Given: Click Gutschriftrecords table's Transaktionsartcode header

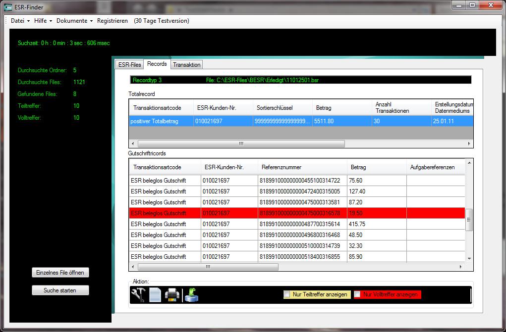Looking at the screenshot, I should 165,167.
